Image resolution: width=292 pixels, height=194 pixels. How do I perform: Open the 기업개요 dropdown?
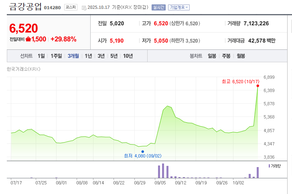point(179,8)
